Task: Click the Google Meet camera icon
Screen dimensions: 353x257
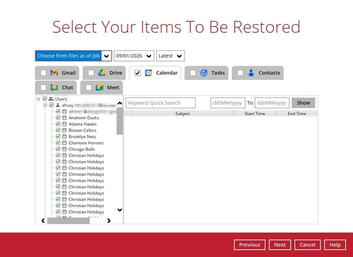Action: [x=100, y=87]
